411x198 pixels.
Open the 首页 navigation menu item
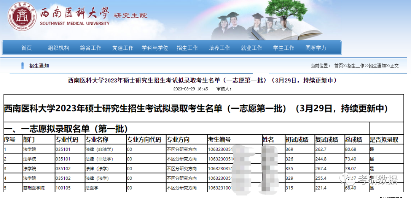[x=27, y=48]
